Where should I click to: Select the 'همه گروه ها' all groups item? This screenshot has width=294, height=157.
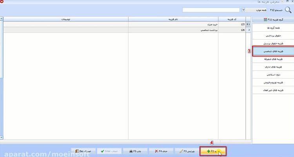(x=273, y=28)
